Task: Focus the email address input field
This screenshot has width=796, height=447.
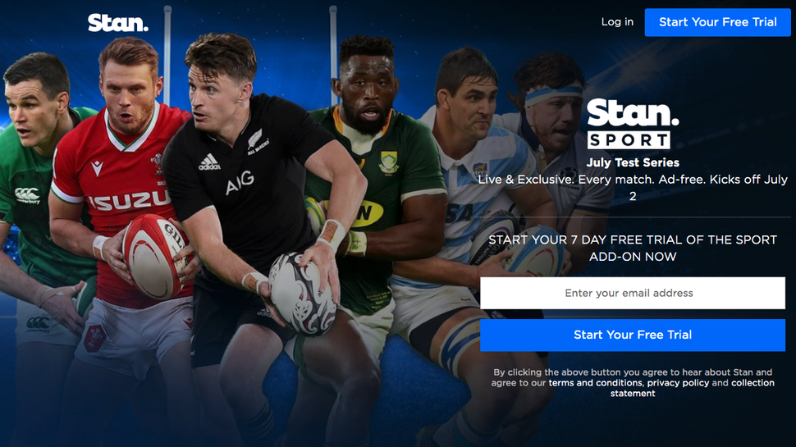Action: 633,293
